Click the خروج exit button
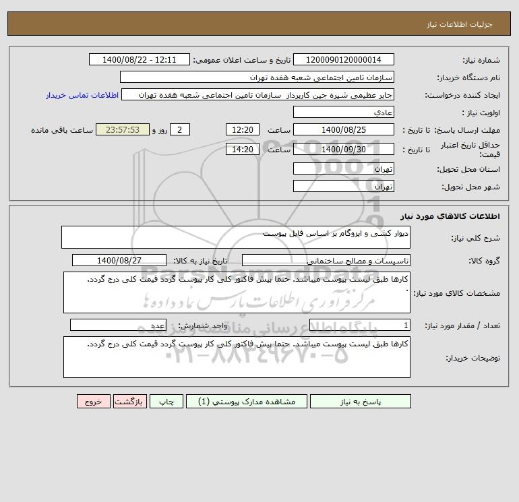 [x=93, y=402]
